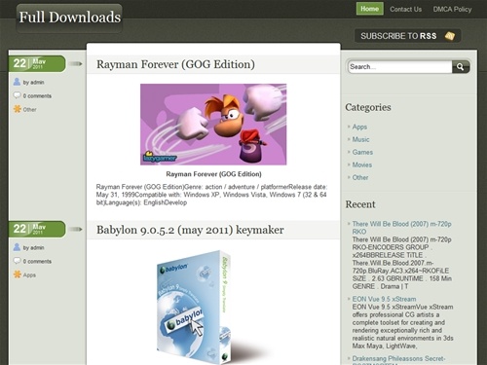The image size is (487, 365).
Task: Open the Home menu item
Action: (370, 9)
